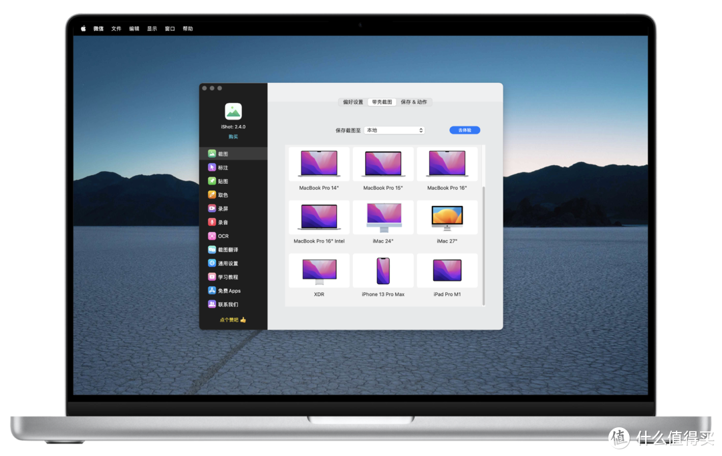Image resolution: width=722 pixels, height=456 pixels.
Task: Click the 点个赞吧 thumbs-up link
Action: [233, 320]
